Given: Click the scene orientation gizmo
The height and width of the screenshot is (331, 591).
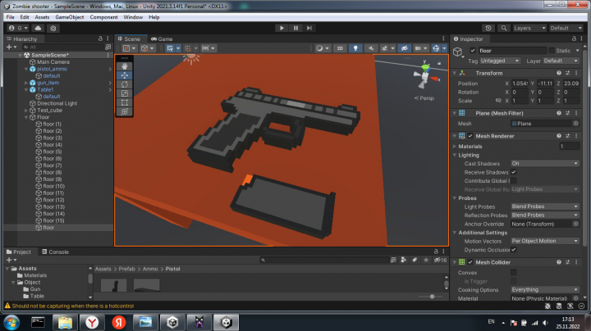Looking at the screenshot, I should click(425, 76).
